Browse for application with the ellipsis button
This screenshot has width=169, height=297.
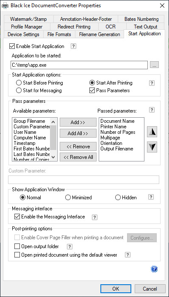tap(155, 65)
